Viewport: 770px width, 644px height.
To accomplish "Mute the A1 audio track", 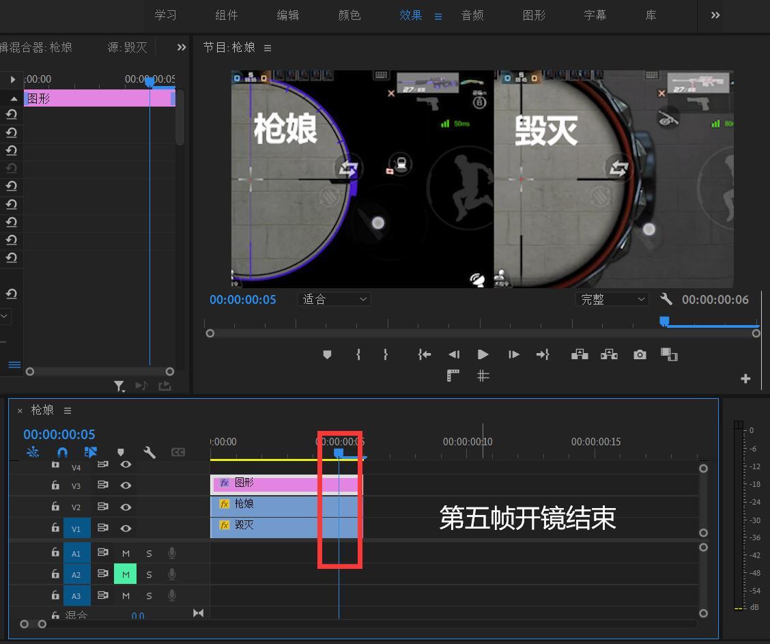I will point(126,554).
